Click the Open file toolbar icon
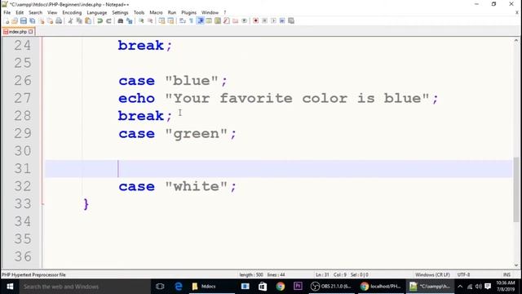Screen dimensions: 522x294 click(15, 21)
